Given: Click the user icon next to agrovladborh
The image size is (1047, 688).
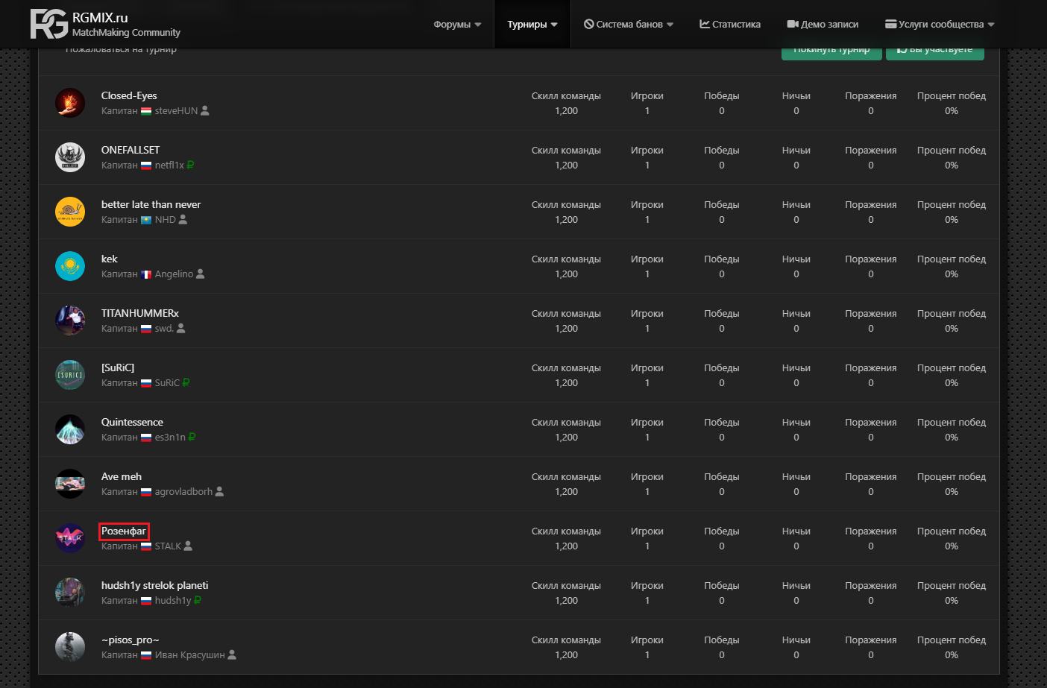Looking at the screenshot, I should click(219, 491).
